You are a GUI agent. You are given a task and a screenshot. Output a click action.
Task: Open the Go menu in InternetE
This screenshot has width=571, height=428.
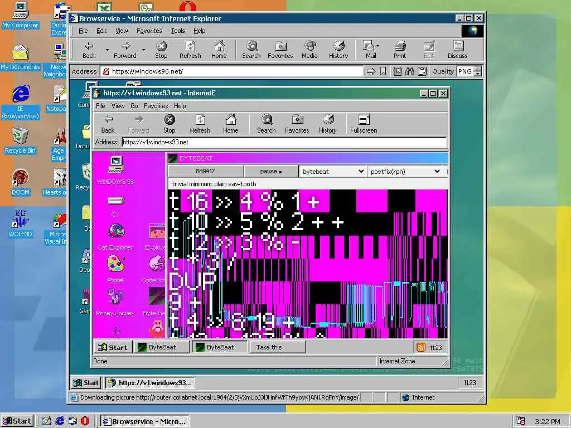pyautogui.click(x=134, y=106)
